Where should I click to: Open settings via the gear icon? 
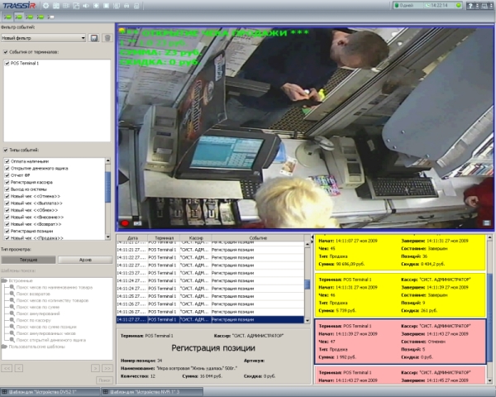46,6
